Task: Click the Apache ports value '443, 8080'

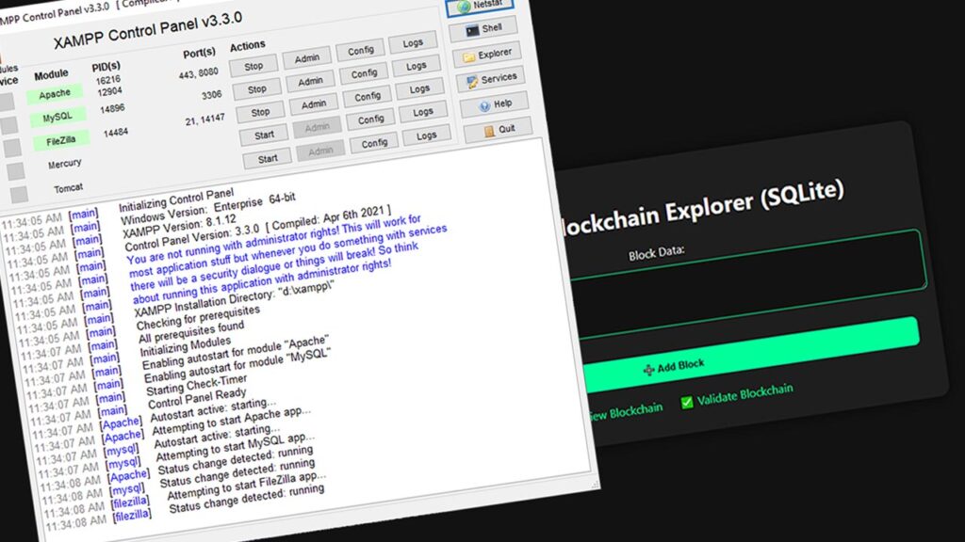Action: (199, 74)
